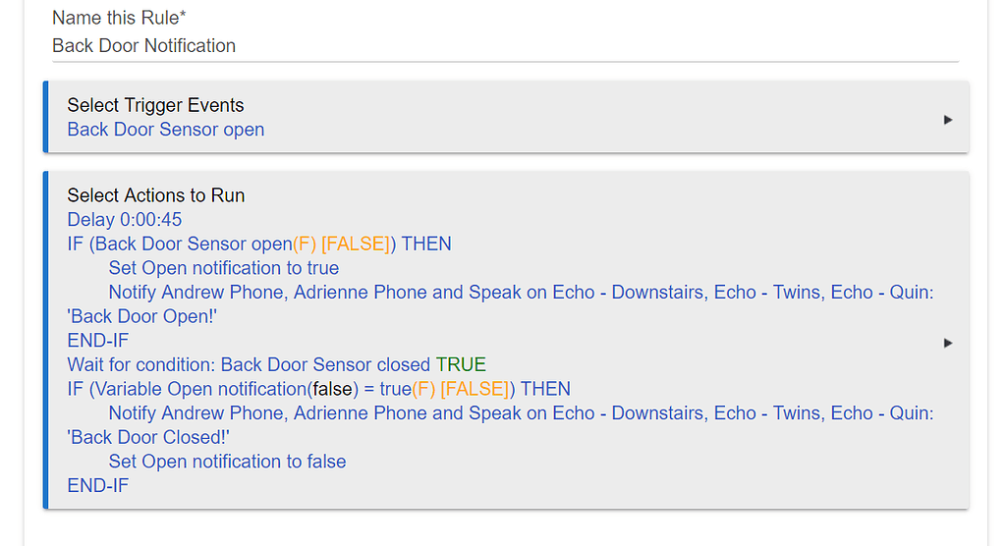Click the 'Wait for condition' action line
1006x546 pixels.
pos(250,364)
